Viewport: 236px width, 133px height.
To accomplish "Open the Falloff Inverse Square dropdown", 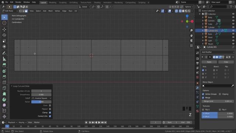I will click(41, 98).
